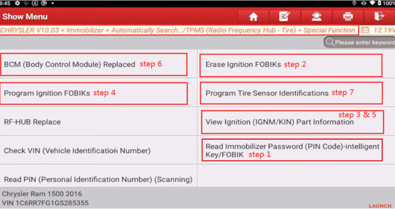Open Android settings gear in status bar
Viewport: 395px width, 209px height.
(17, 3)
